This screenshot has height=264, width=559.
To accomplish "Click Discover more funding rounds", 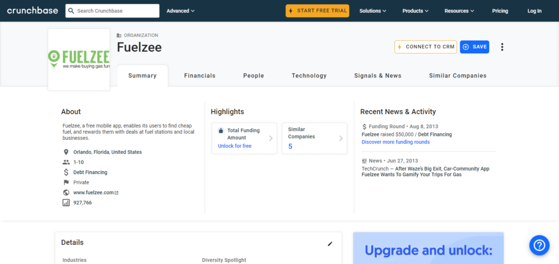I will (396, 142).
